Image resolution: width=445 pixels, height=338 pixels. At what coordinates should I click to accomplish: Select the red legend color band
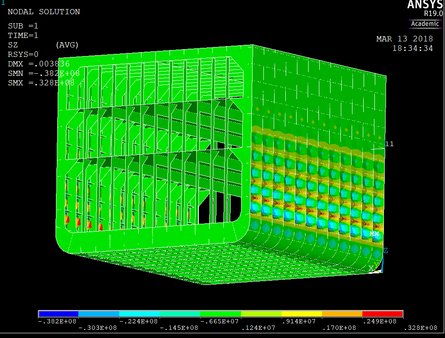click(383, 314)
